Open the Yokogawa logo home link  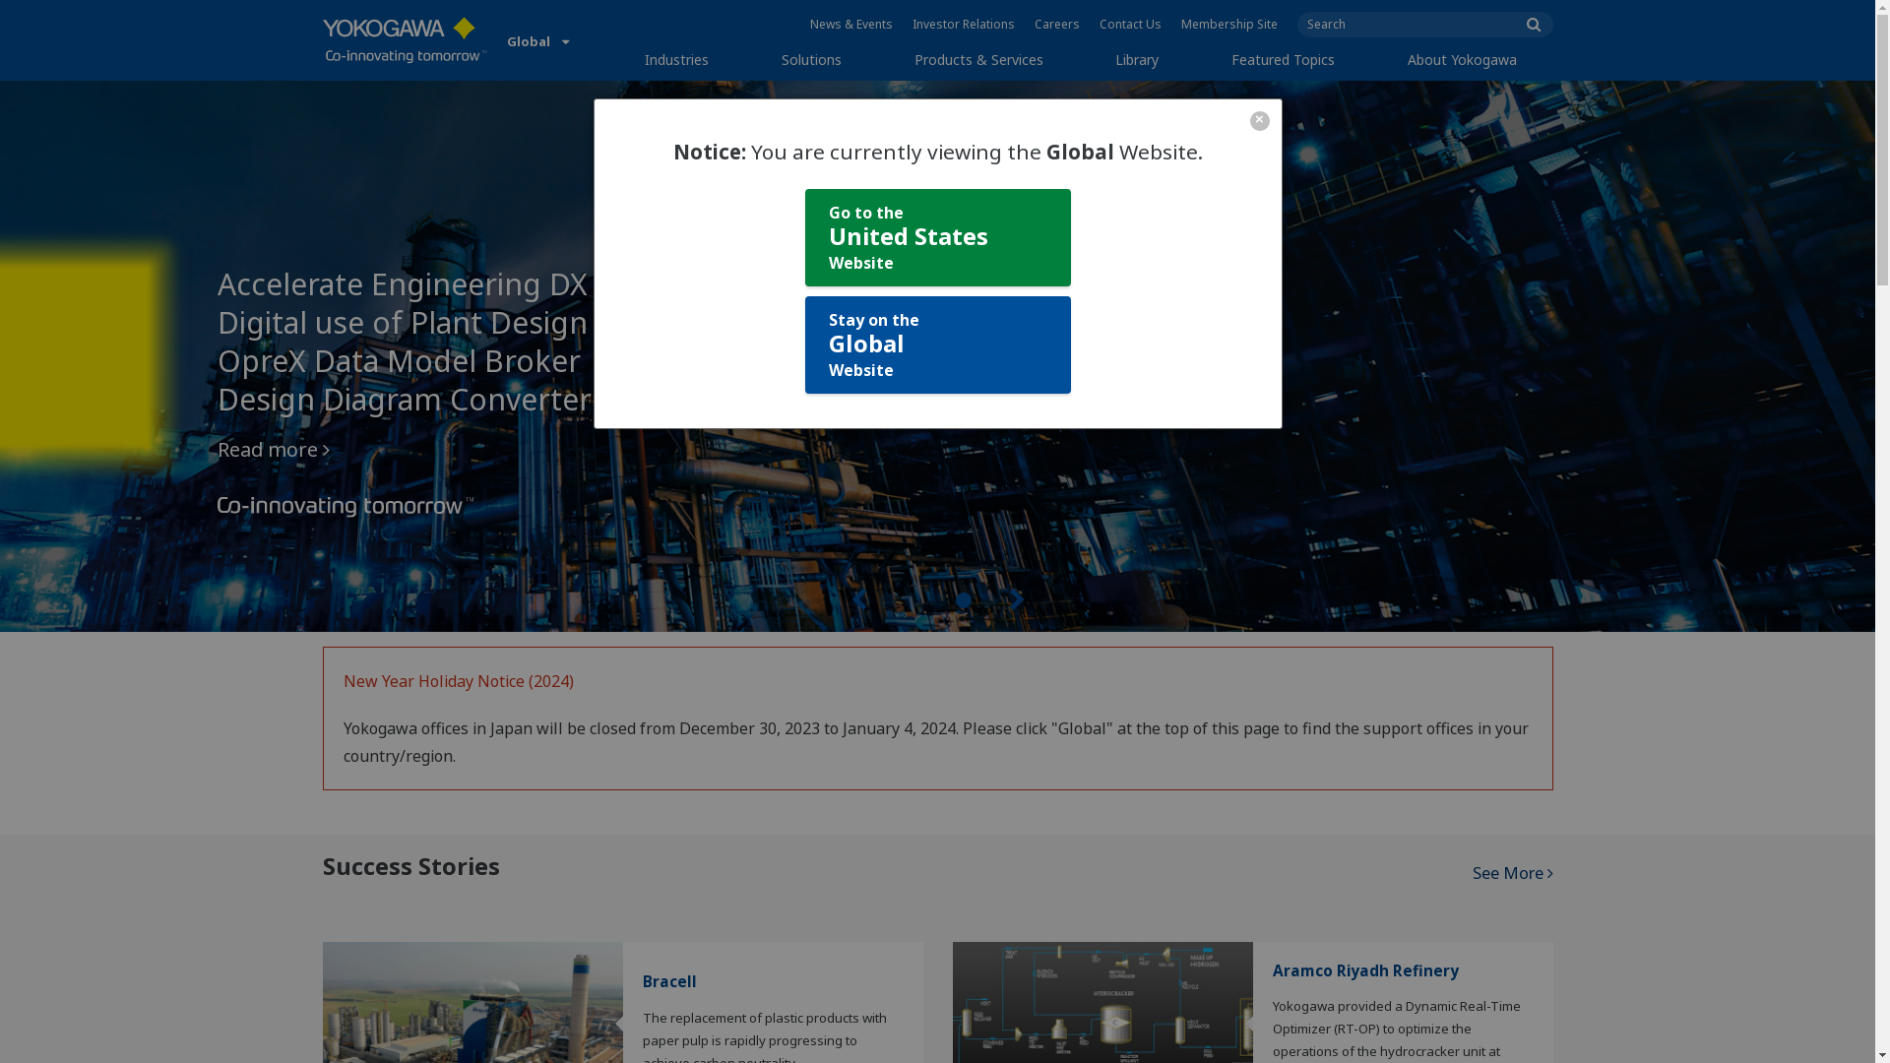coord(405,40)
